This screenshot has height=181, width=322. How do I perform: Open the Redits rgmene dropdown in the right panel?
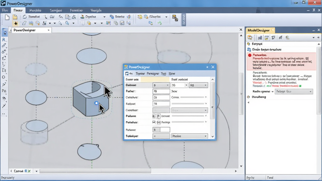pos(294,91)
